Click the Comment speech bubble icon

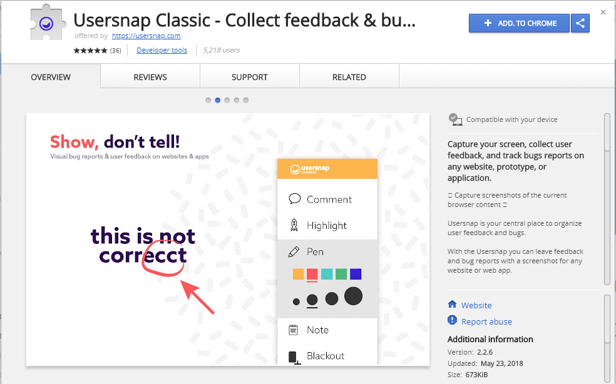click(294, 199)
